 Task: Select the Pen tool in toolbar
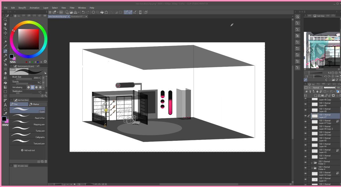click(5, 51)
